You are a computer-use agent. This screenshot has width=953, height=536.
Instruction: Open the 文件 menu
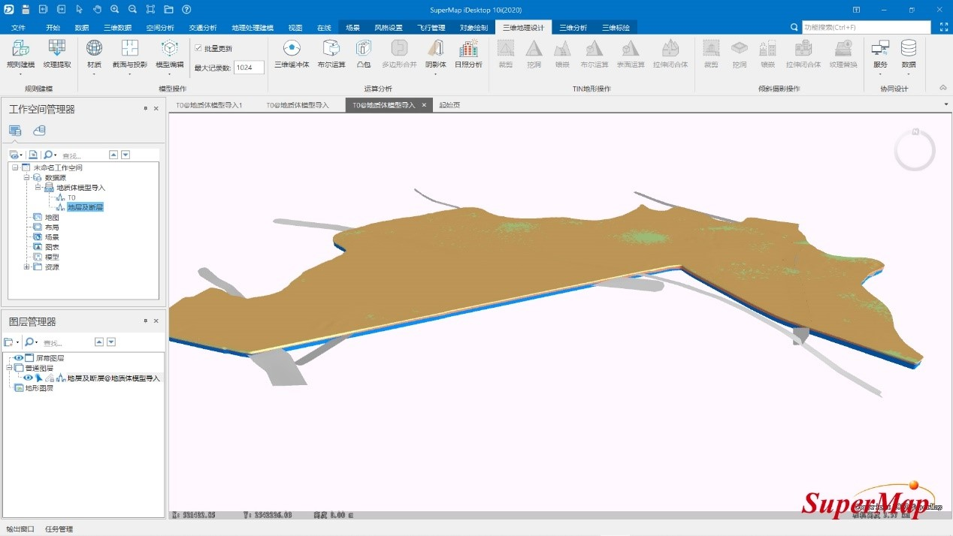(x=19, y=28)
